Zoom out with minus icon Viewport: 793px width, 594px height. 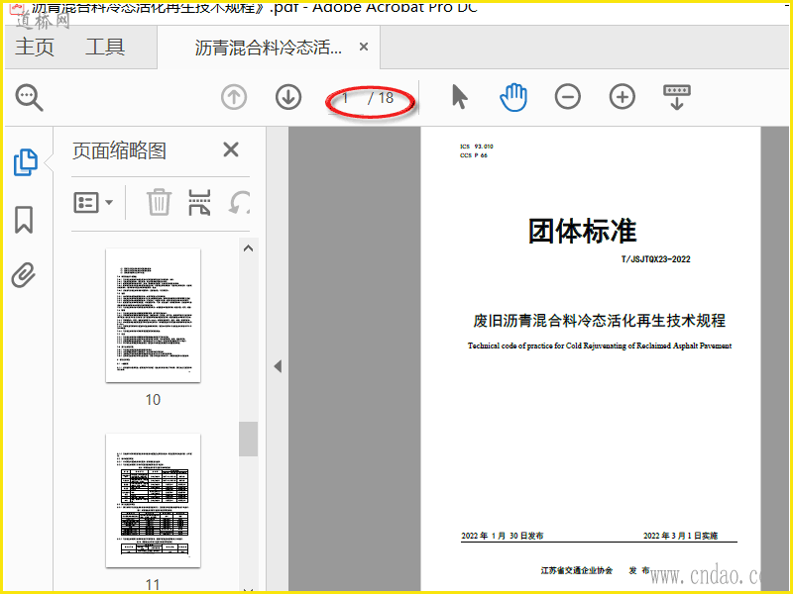[x=567, y=97]
